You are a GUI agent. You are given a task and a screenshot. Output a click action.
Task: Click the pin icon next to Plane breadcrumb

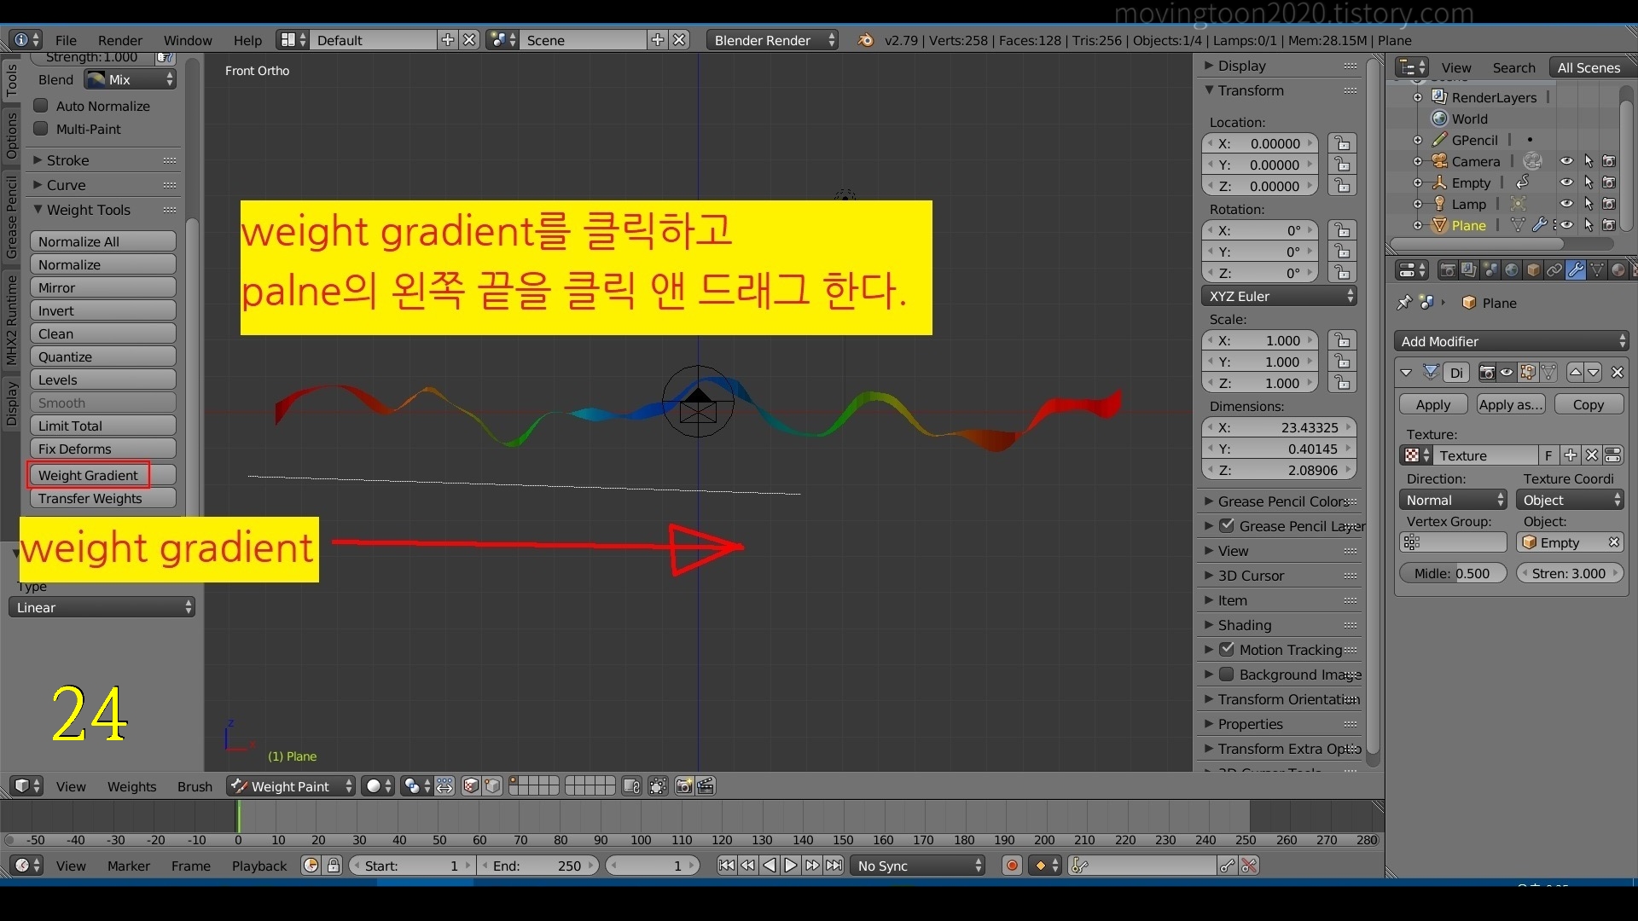(x=1404, y=303)
